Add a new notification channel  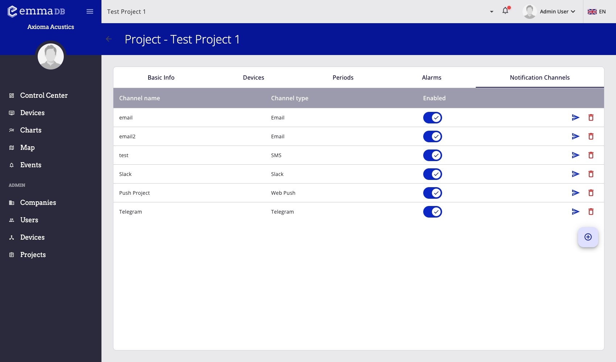588,237
